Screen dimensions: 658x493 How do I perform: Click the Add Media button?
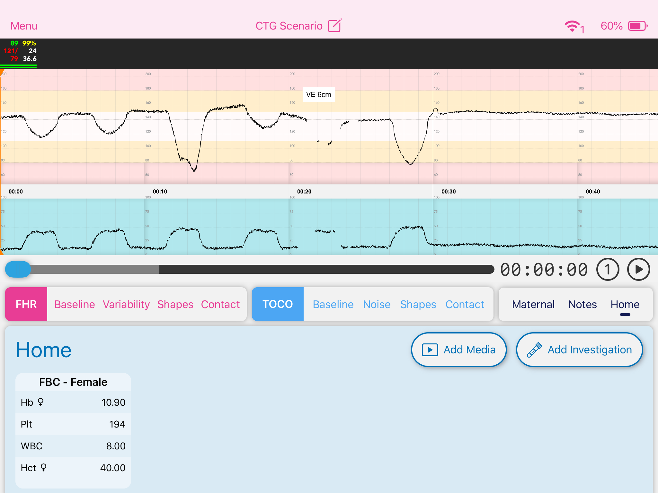(x=459, y=350)
